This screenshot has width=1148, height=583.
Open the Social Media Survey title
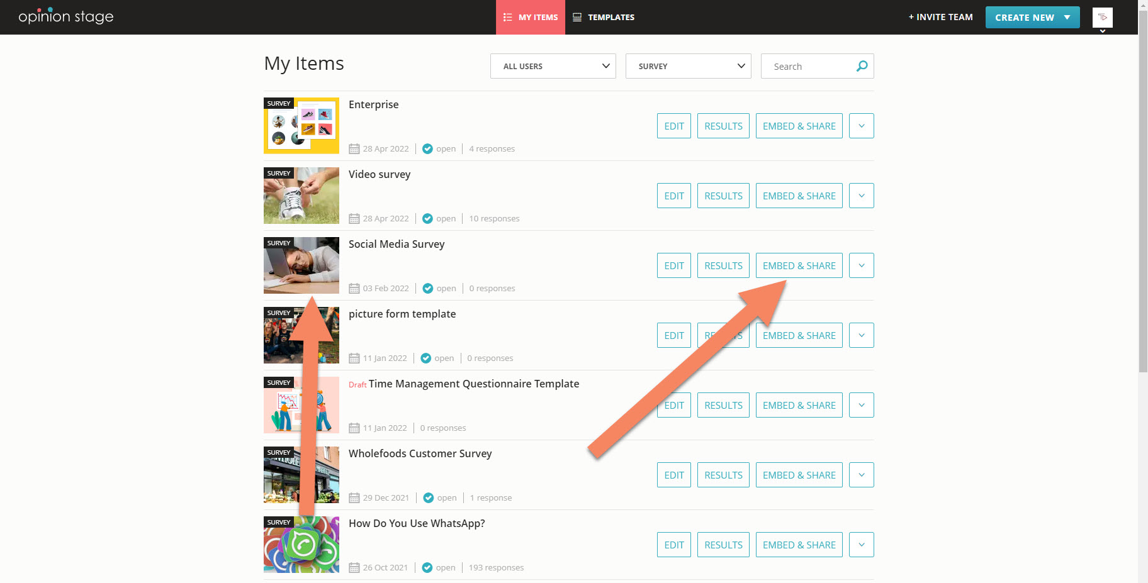pyautogui.click(x=397, y=244)
